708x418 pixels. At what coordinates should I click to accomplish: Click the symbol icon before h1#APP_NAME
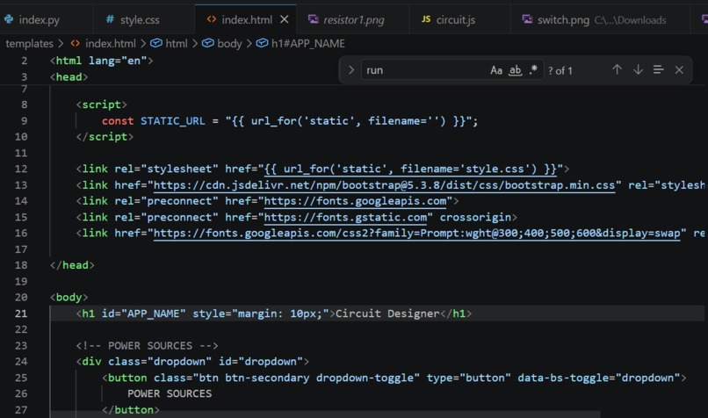click(262, 43)
